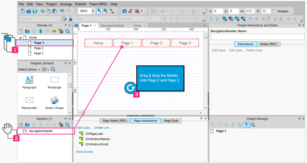Click the Add Case link in Page Interactions
Viewport: 307px width, 163px height.
(x=84, y=128)
